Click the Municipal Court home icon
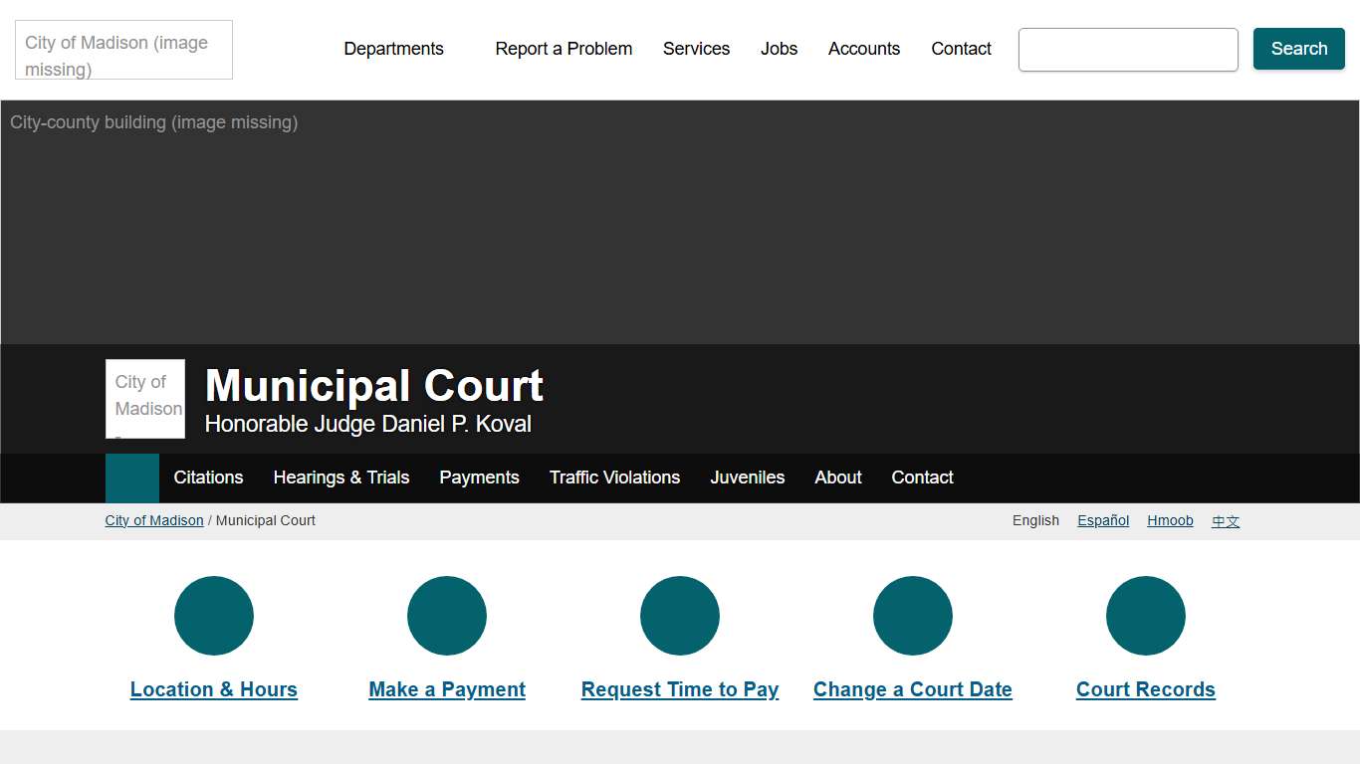Viewport: 1360px width, 764px height. point(131,478)
